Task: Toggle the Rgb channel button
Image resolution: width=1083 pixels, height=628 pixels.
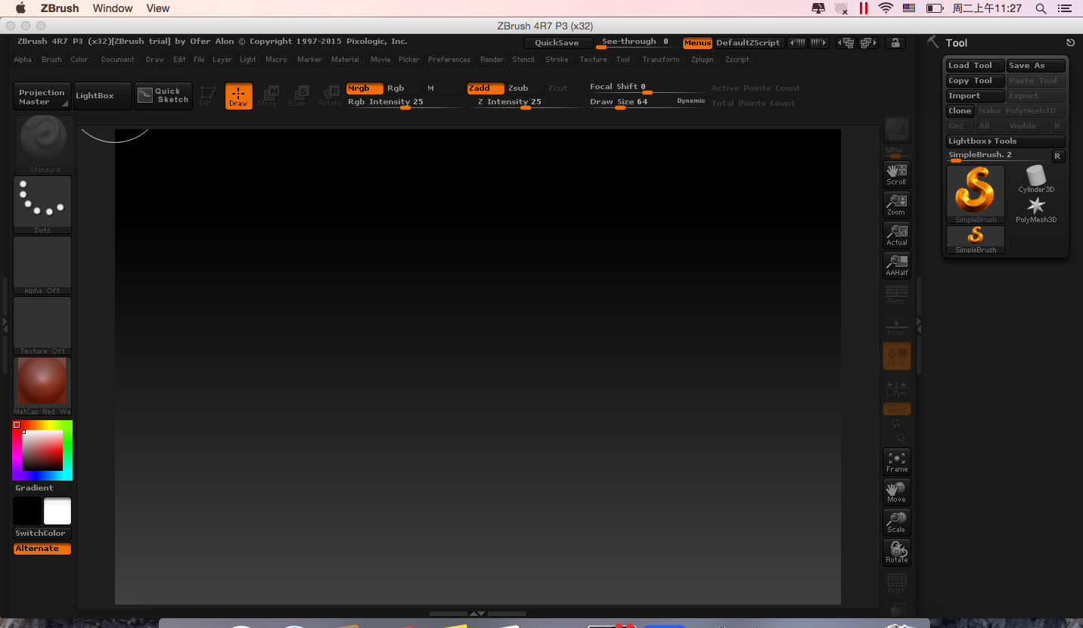Action: click(404, 88)
